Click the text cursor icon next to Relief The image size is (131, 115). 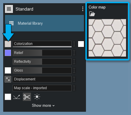pyautogui.click(x=74, y=53)
